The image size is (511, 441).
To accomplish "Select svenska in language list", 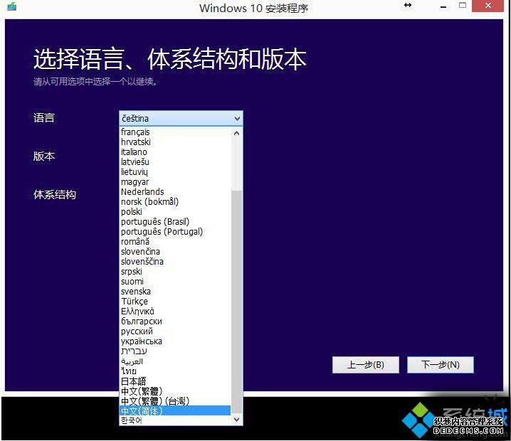I will click(x=176, y=292).
